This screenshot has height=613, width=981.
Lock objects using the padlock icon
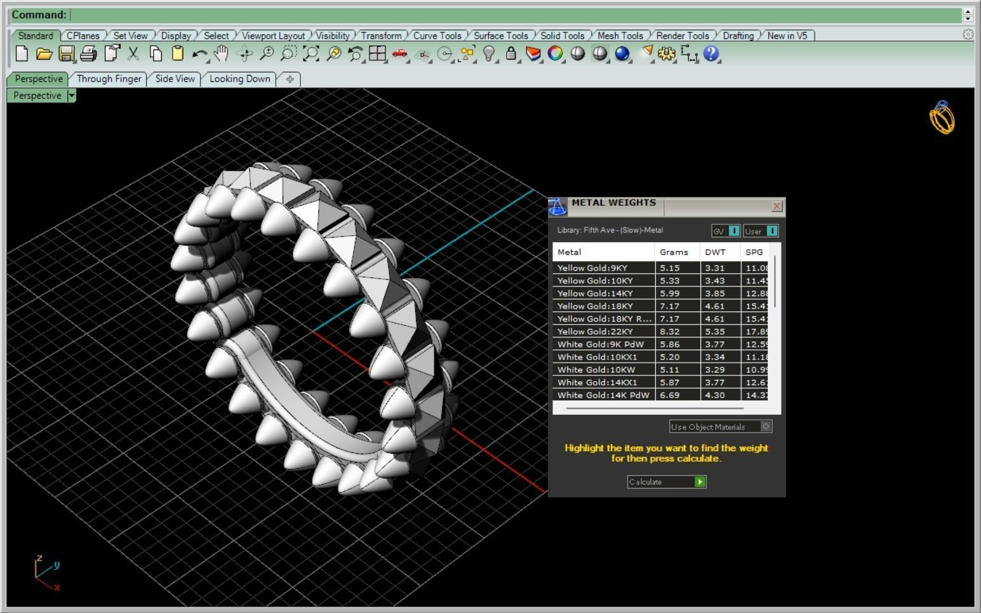511,54
